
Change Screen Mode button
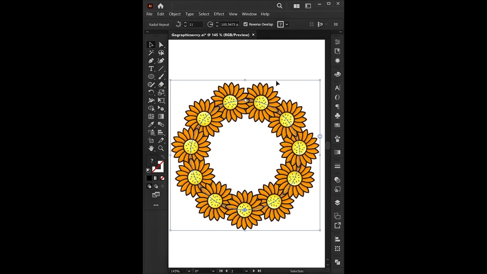point(156,195)
